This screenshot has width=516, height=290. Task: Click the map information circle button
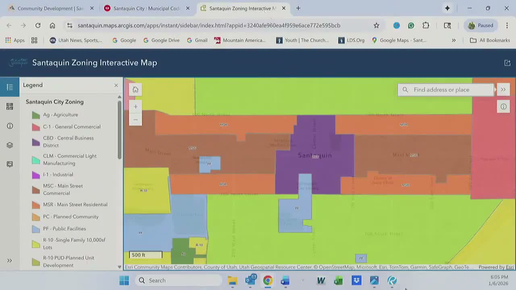[x=504, y=107]
